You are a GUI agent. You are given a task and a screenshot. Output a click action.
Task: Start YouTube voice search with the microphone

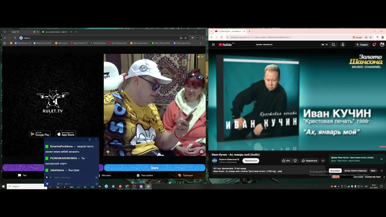pyautogui.click(x=343, y=45)
